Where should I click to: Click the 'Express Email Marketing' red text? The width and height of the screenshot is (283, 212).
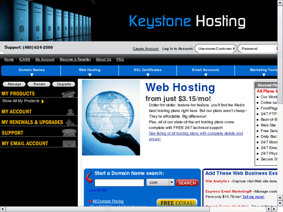point(229,191)
